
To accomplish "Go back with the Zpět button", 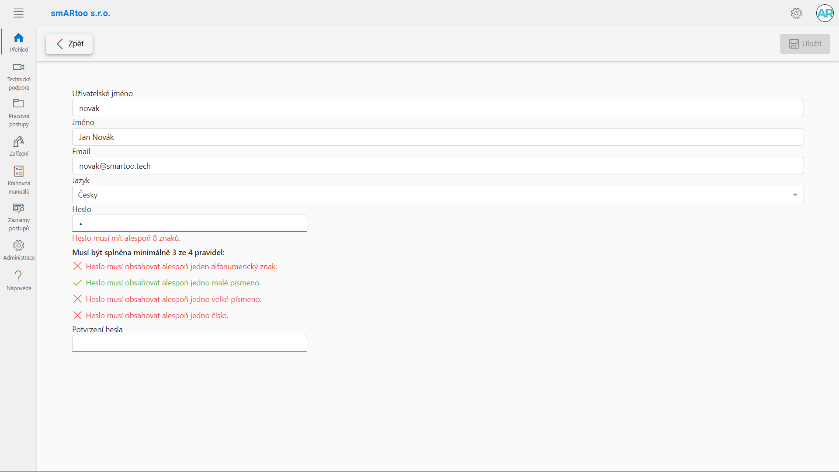I will tap(69, 44).
